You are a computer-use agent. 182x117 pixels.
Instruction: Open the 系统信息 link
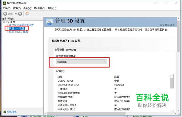tap(12, 112)
